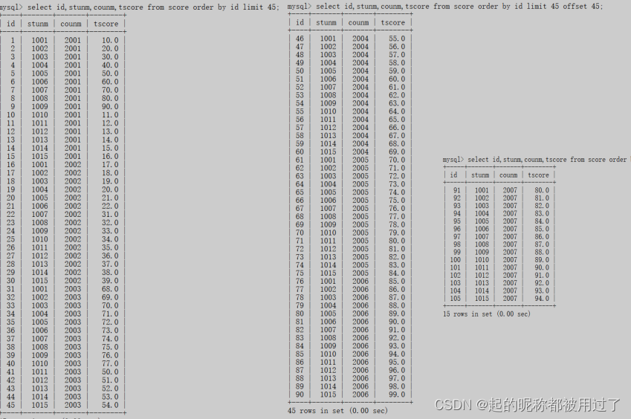This screenshot has height=419, width=631.
Task: Click the 'id' header of the table starting at id 46
Action: (x=300, y=22)
